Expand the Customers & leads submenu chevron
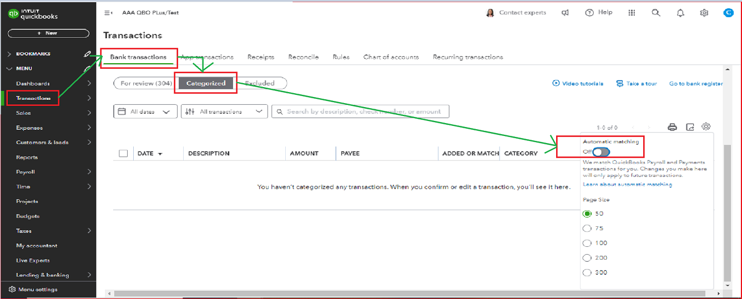This screenshot has width=742, height=299. click(89, 142)
